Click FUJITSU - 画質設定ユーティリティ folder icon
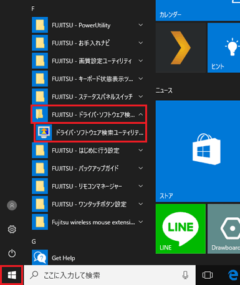The image size is (240, 285). pyautogui.click(x=40, y=61)
